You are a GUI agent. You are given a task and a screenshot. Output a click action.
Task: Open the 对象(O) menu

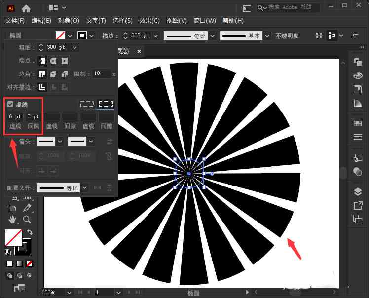(x=69, y=21)
